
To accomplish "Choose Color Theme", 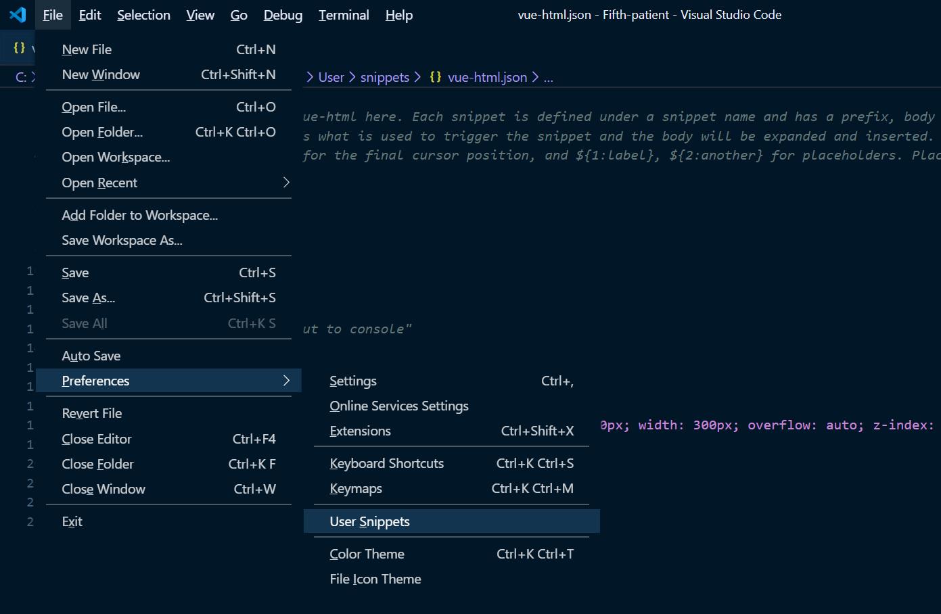I will 367,553.
